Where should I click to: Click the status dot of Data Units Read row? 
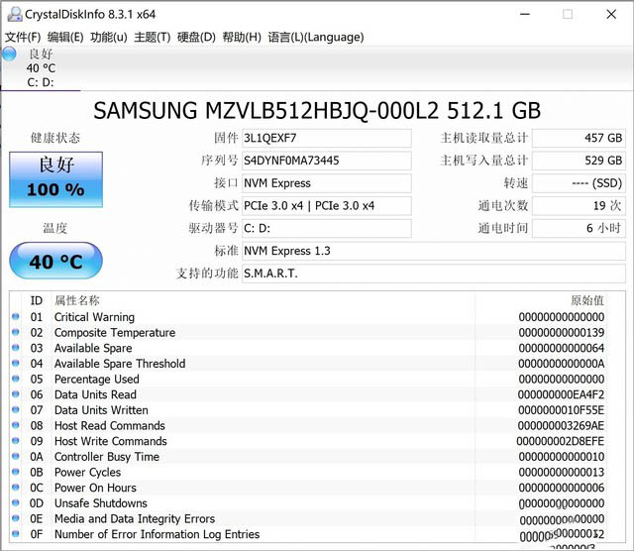click(16, 394)
